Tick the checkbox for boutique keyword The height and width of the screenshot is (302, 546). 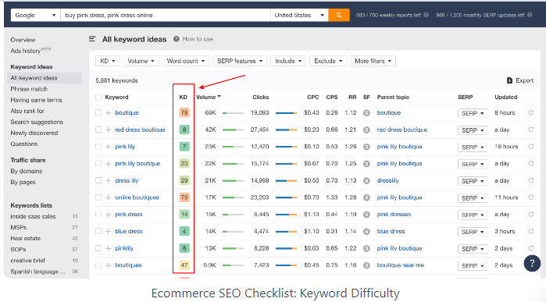click(x=98, y=112)
